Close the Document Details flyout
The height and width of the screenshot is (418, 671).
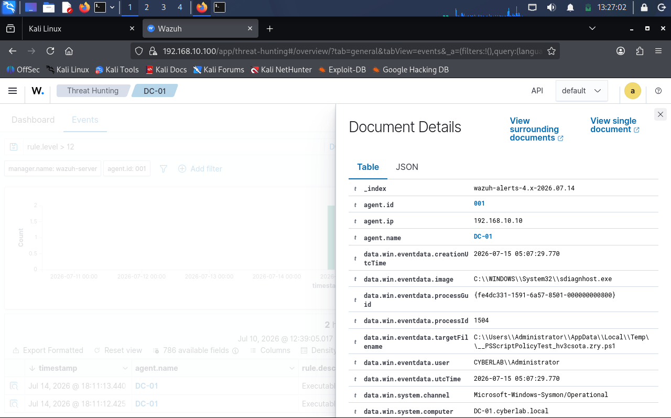[661, 114]
